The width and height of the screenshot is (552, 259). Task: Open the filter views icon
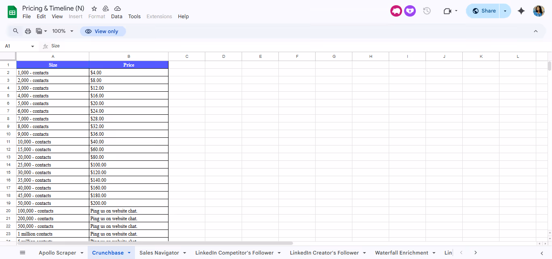39,31
